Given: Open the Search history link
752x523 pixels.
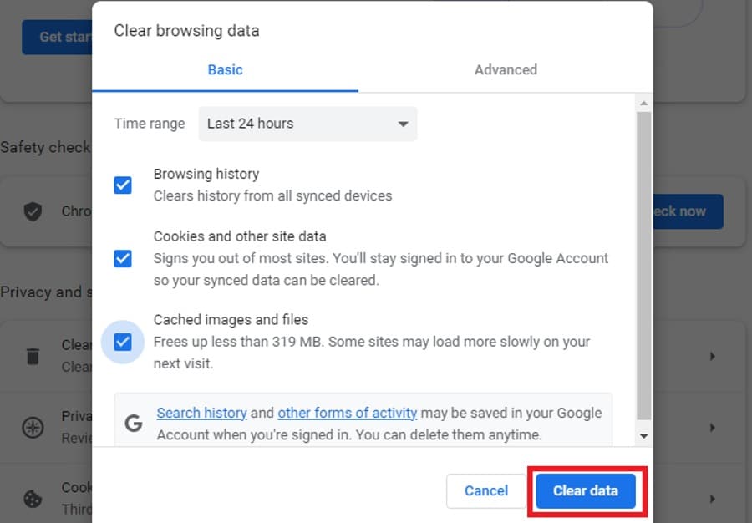Looking at the screenshot, I should click(201, 413).
